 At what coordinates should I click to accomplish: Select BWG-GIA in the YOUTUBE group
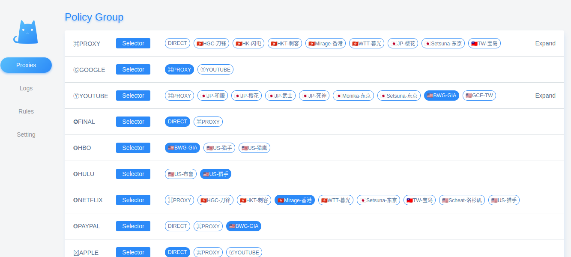(x=442, y=96)
